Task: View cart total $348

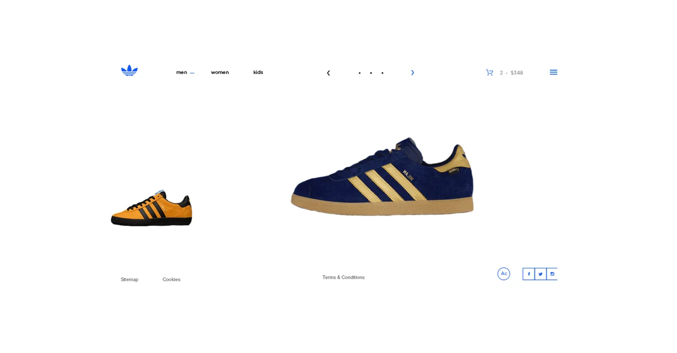Action: [517, 73]
